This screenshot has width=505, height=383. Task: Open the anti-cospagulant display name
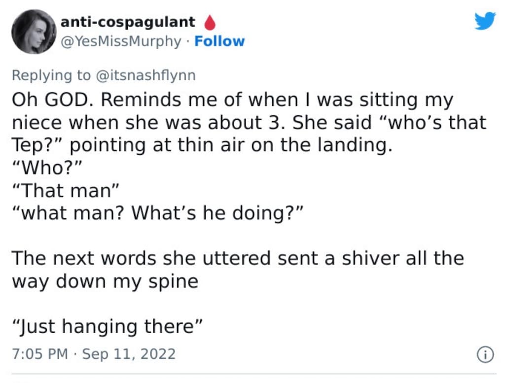[128, 22]
